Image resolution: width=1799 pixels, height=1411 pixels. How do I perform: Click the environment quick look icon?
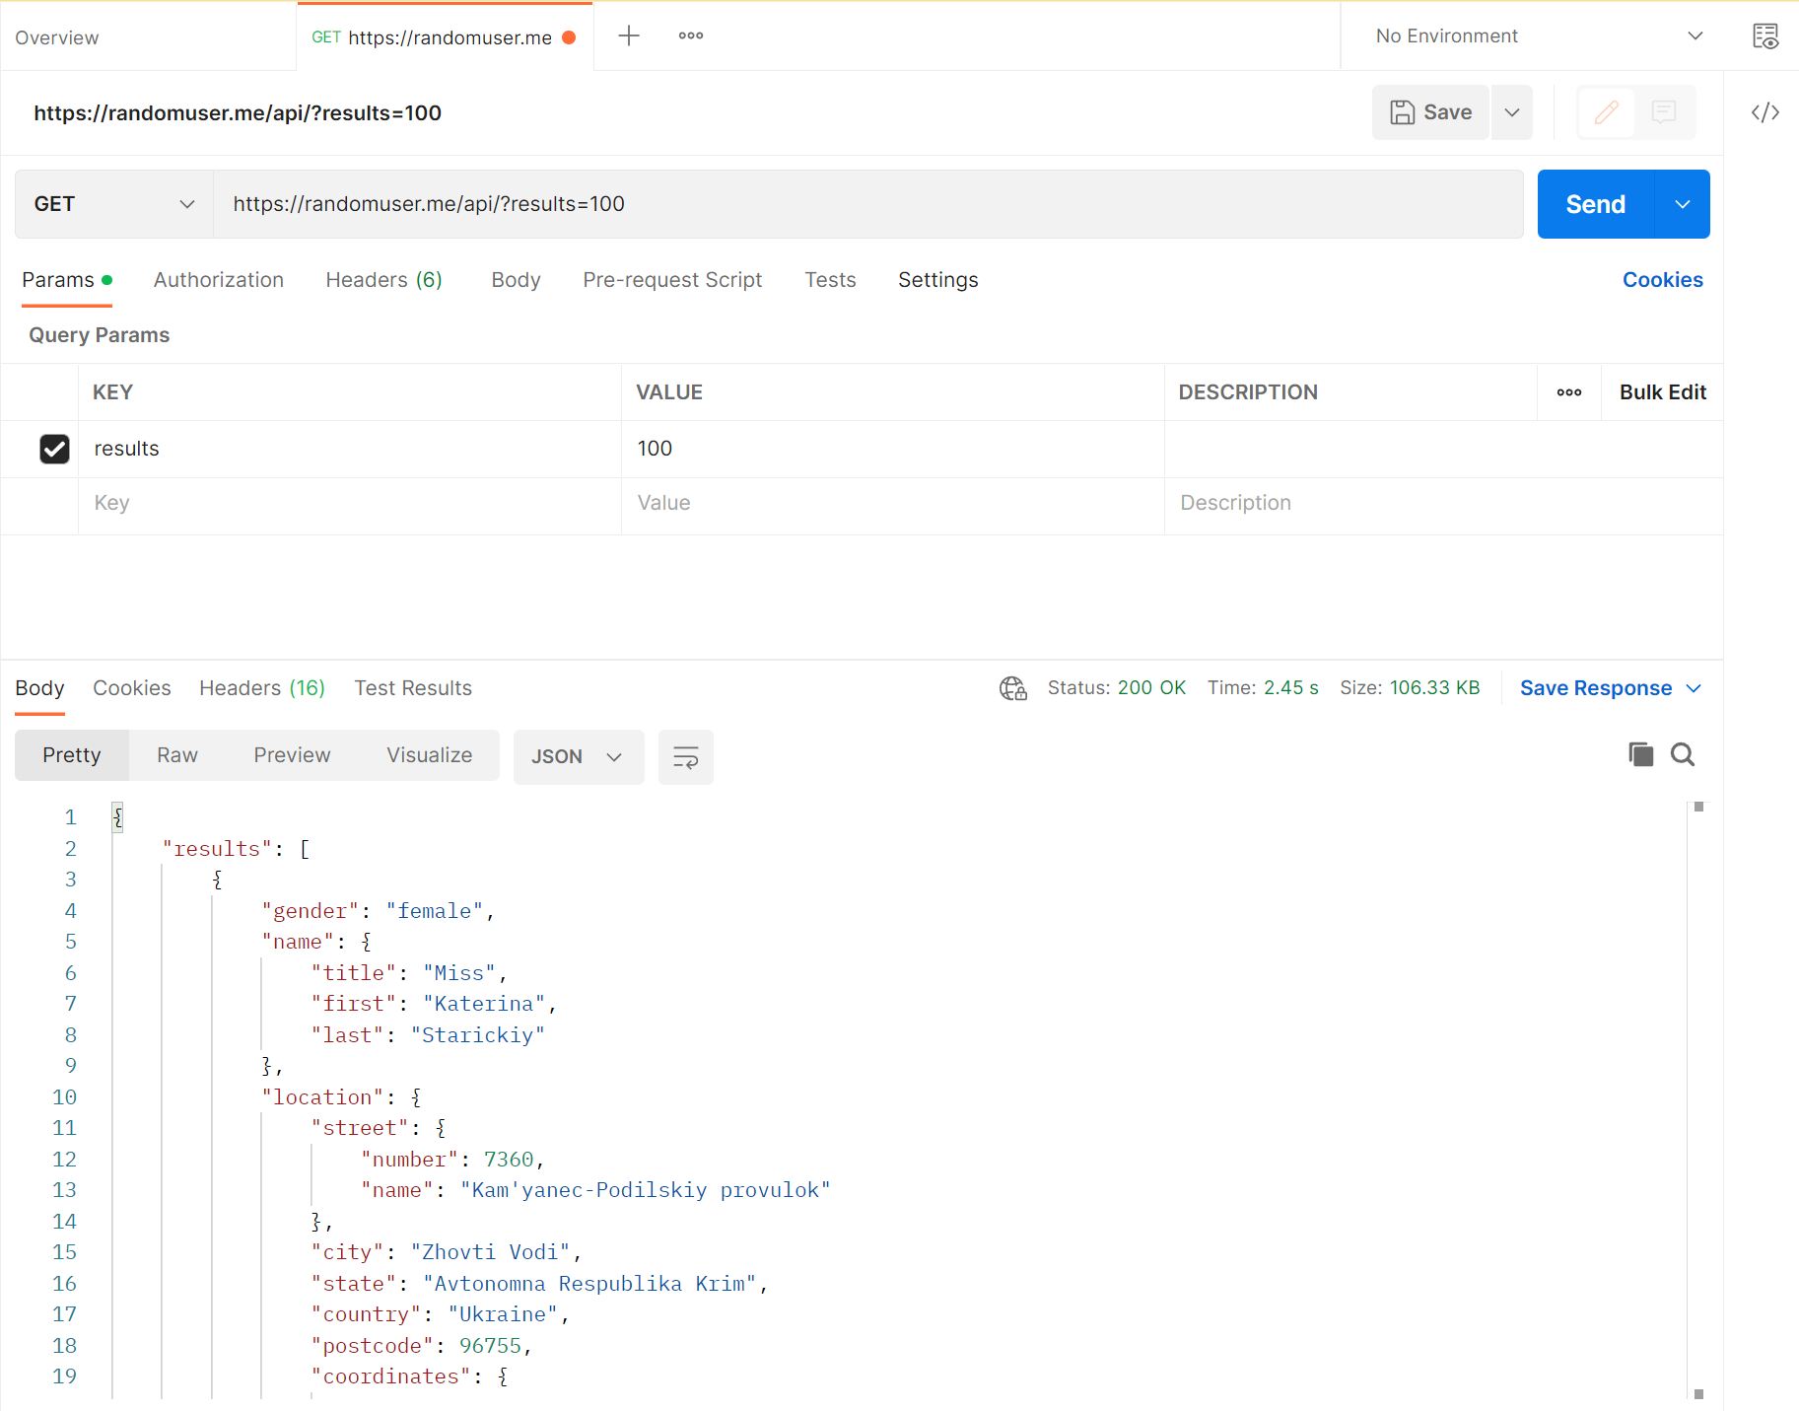tap(1764, 36)
